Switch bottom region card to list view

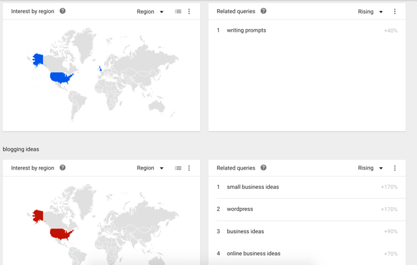click(178, 168)
